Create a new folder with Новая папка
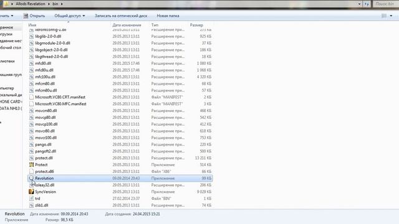Viewport: 399px width, 224px height. pos(168,16)
